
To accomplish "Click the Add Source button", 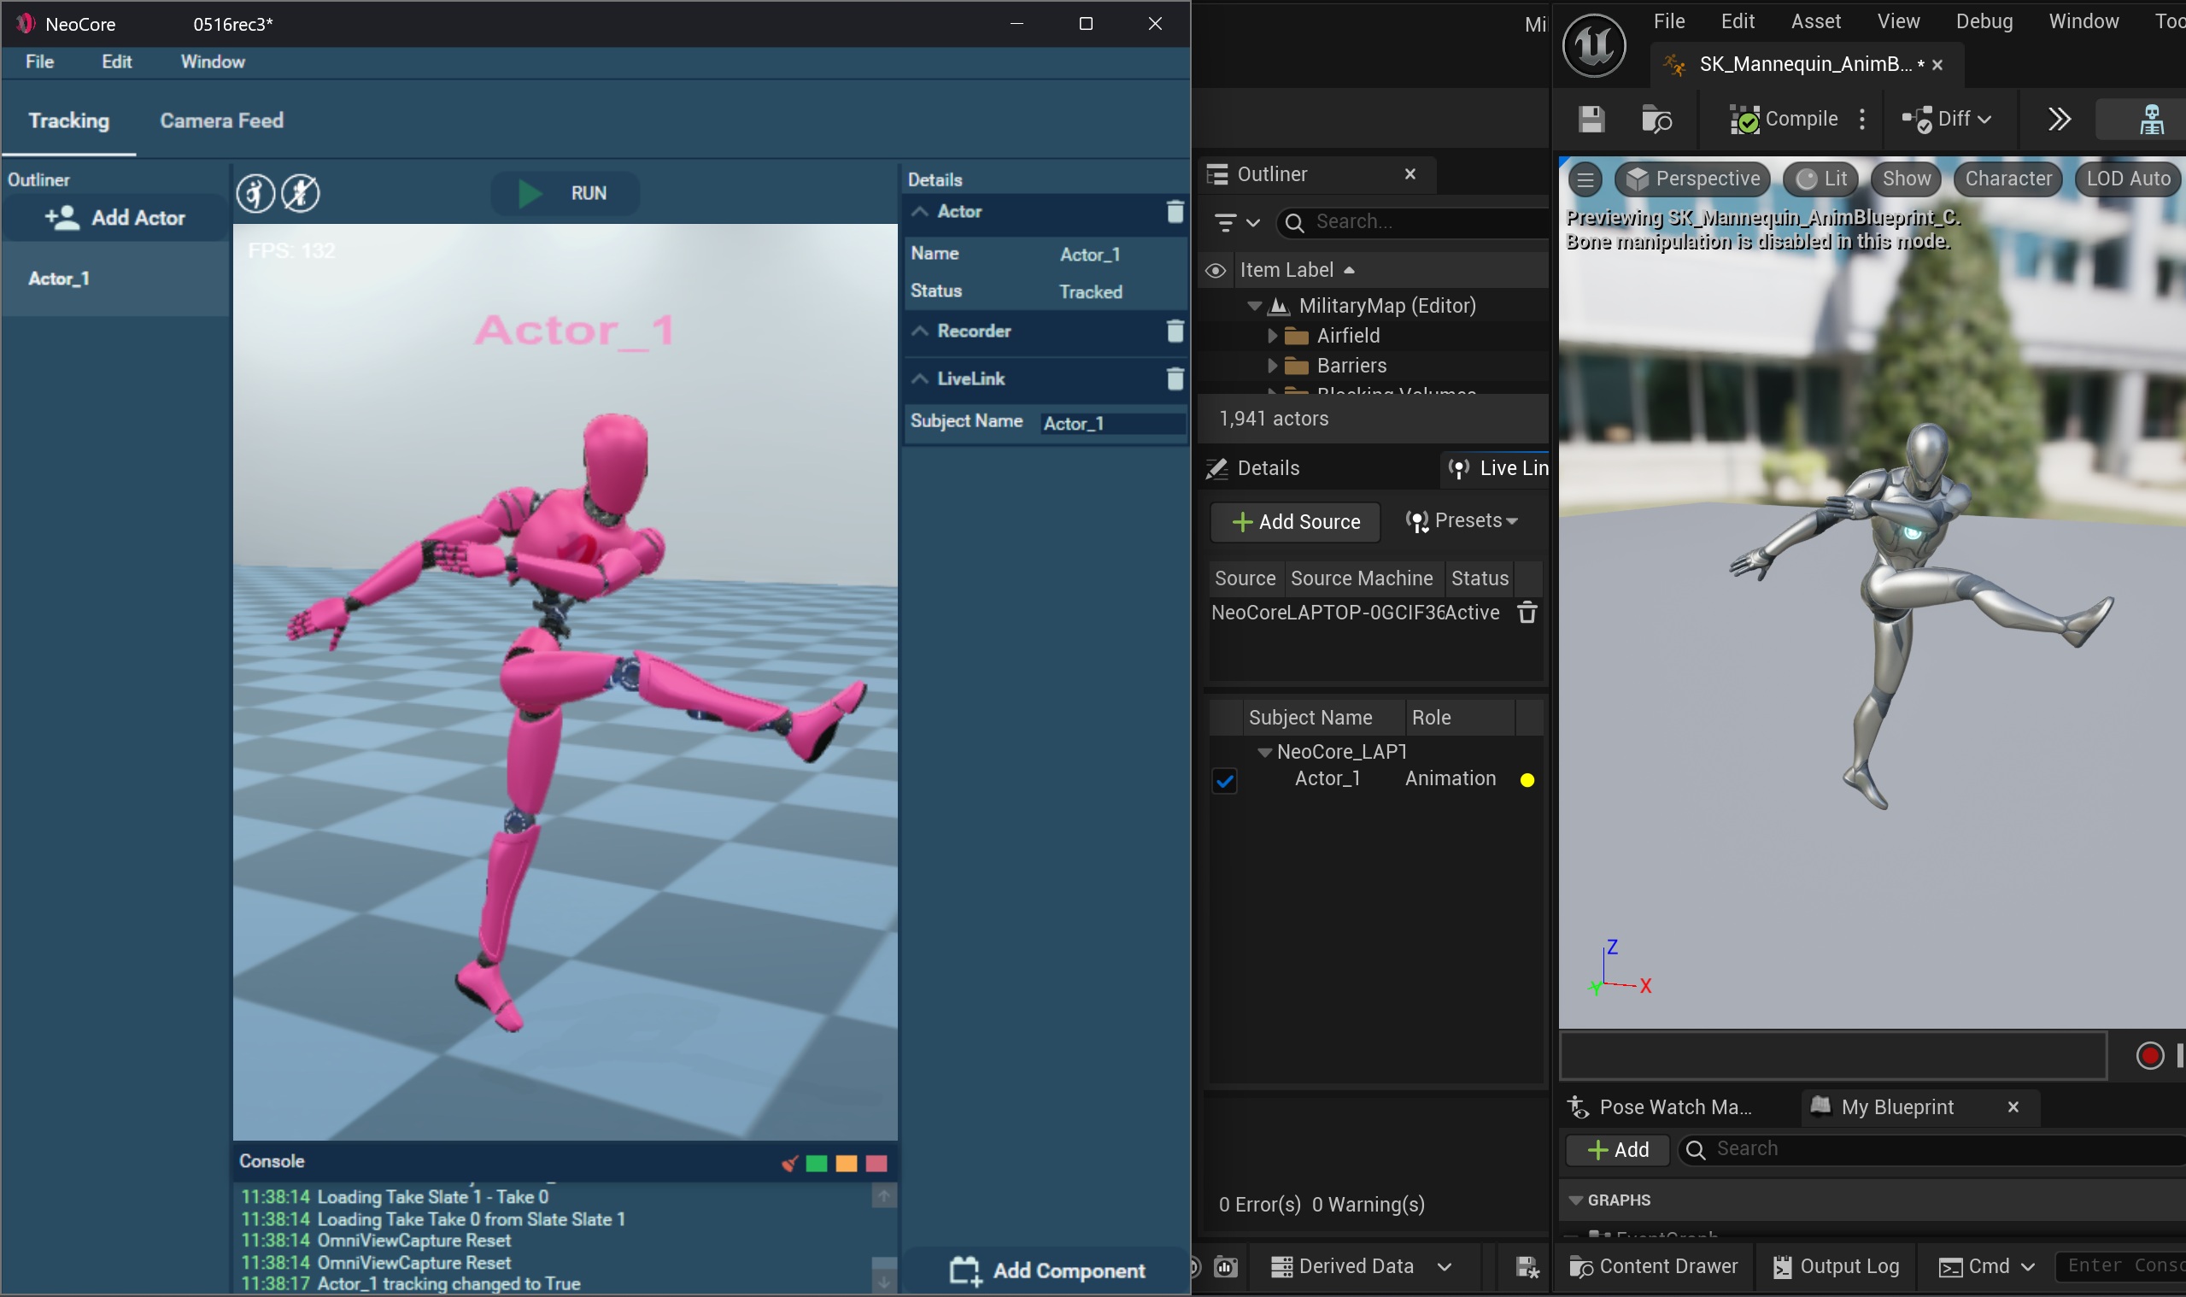I will (1295, 522).
